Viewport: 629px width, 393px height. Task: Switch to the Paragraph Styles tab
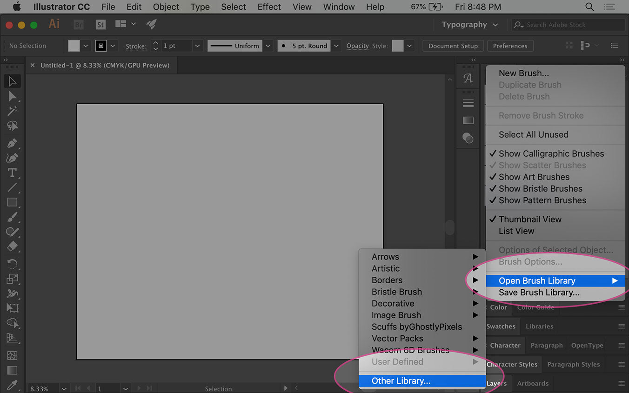573,364
